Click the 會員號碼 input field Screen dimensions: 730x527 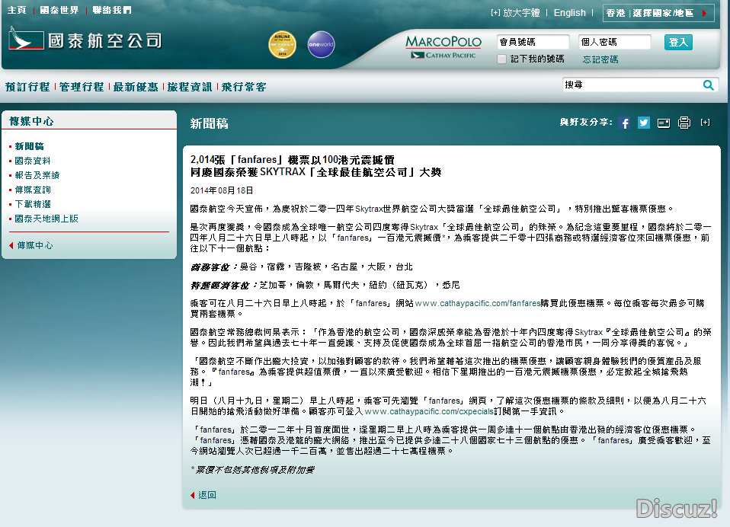click(533, 43)
